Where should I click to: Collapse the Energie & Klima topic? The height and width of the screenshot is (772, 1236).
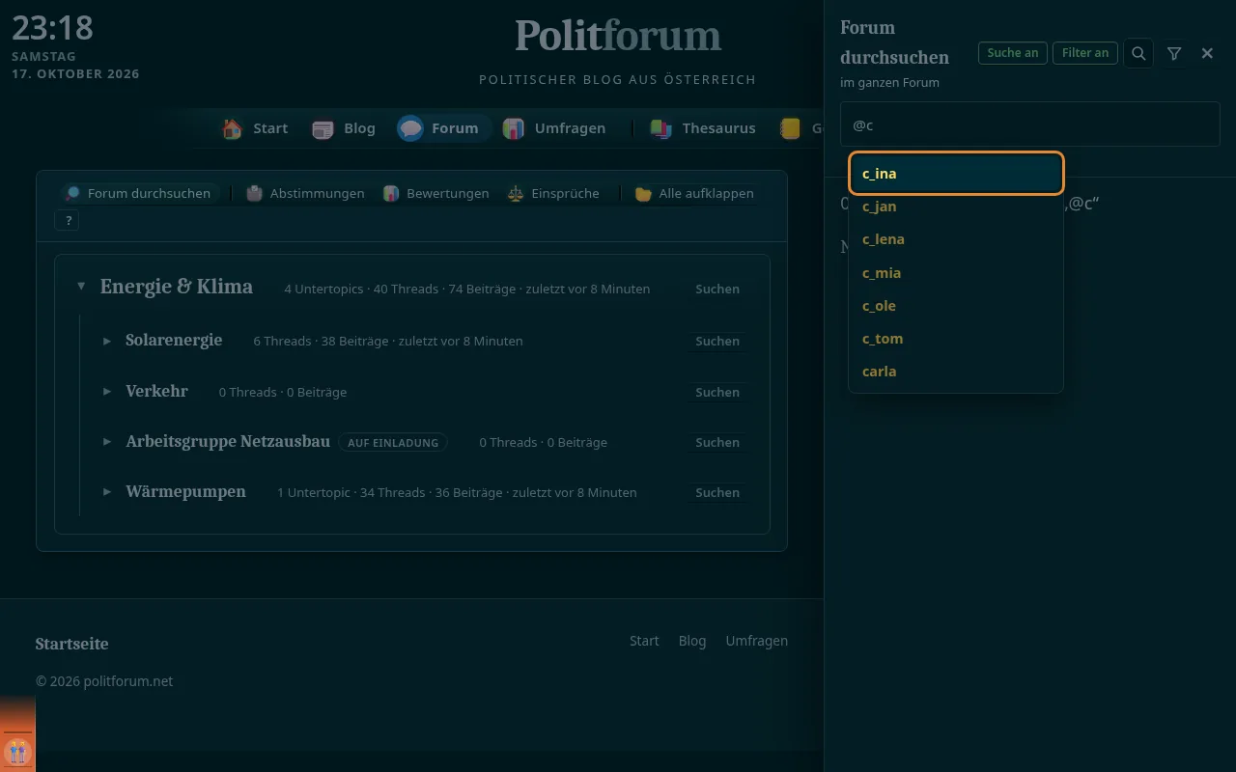click(81, 287)
